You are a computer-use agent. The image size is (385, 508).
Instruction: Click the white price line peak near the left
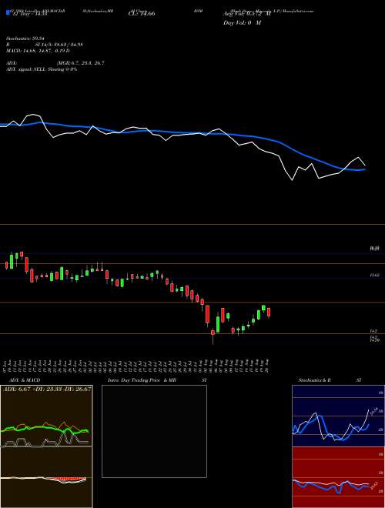(32, 115)
